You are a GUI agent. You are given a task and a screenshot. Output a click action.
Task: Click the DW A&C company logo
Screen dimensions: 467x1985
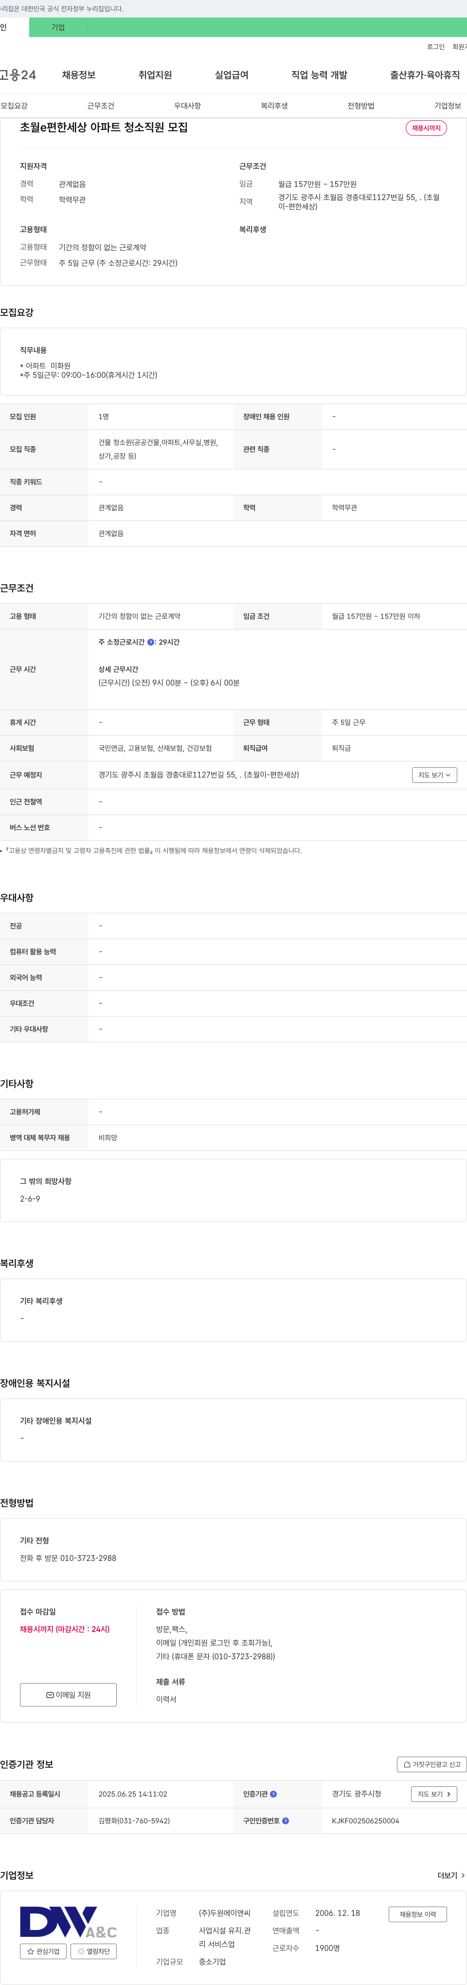coord(69,1922)
